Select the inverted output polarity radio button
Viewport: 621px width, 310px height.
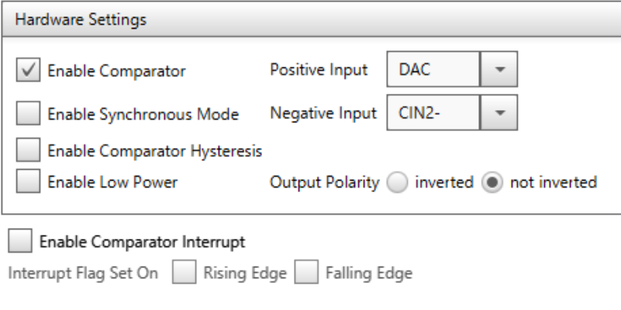click(397, 183)
